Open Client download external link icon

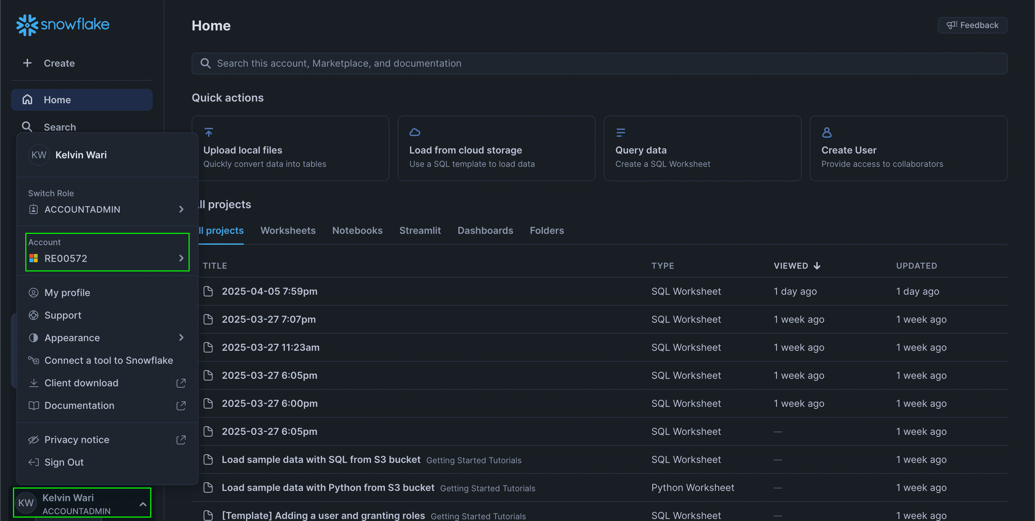coord(181,383)
